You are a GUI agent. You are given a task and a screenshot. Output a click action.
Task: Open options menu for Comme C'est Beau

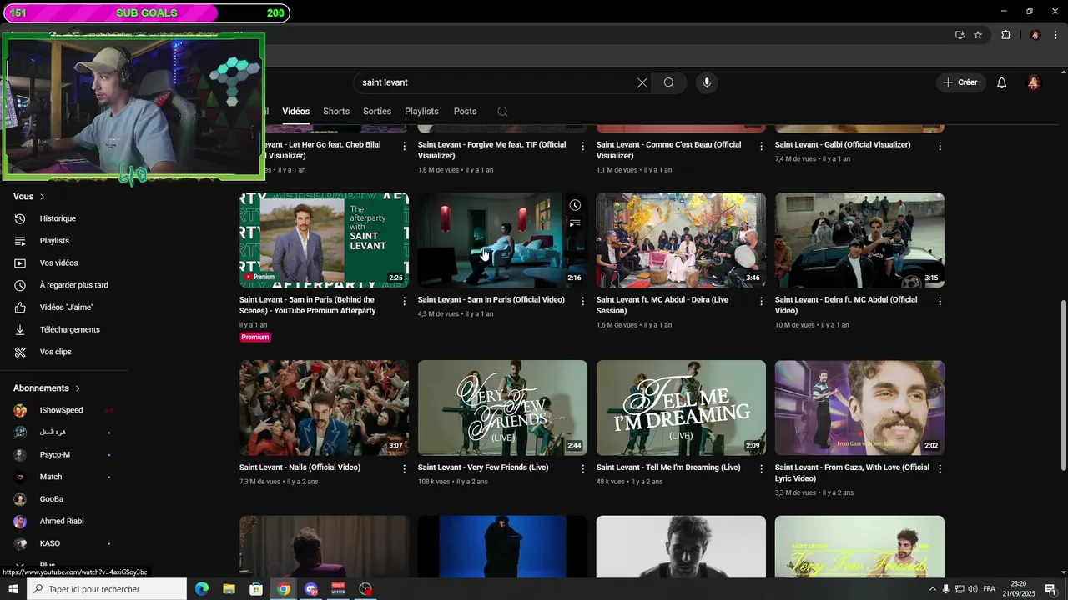click(761, 146)
